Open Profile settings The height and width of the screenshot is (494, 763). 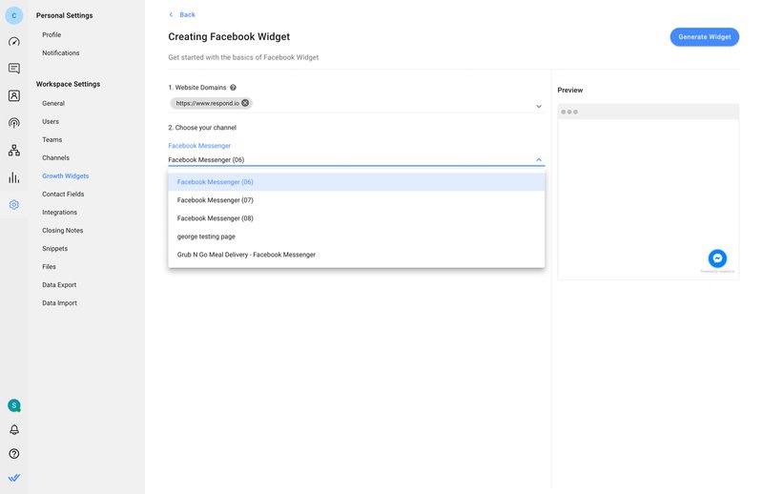52,35
